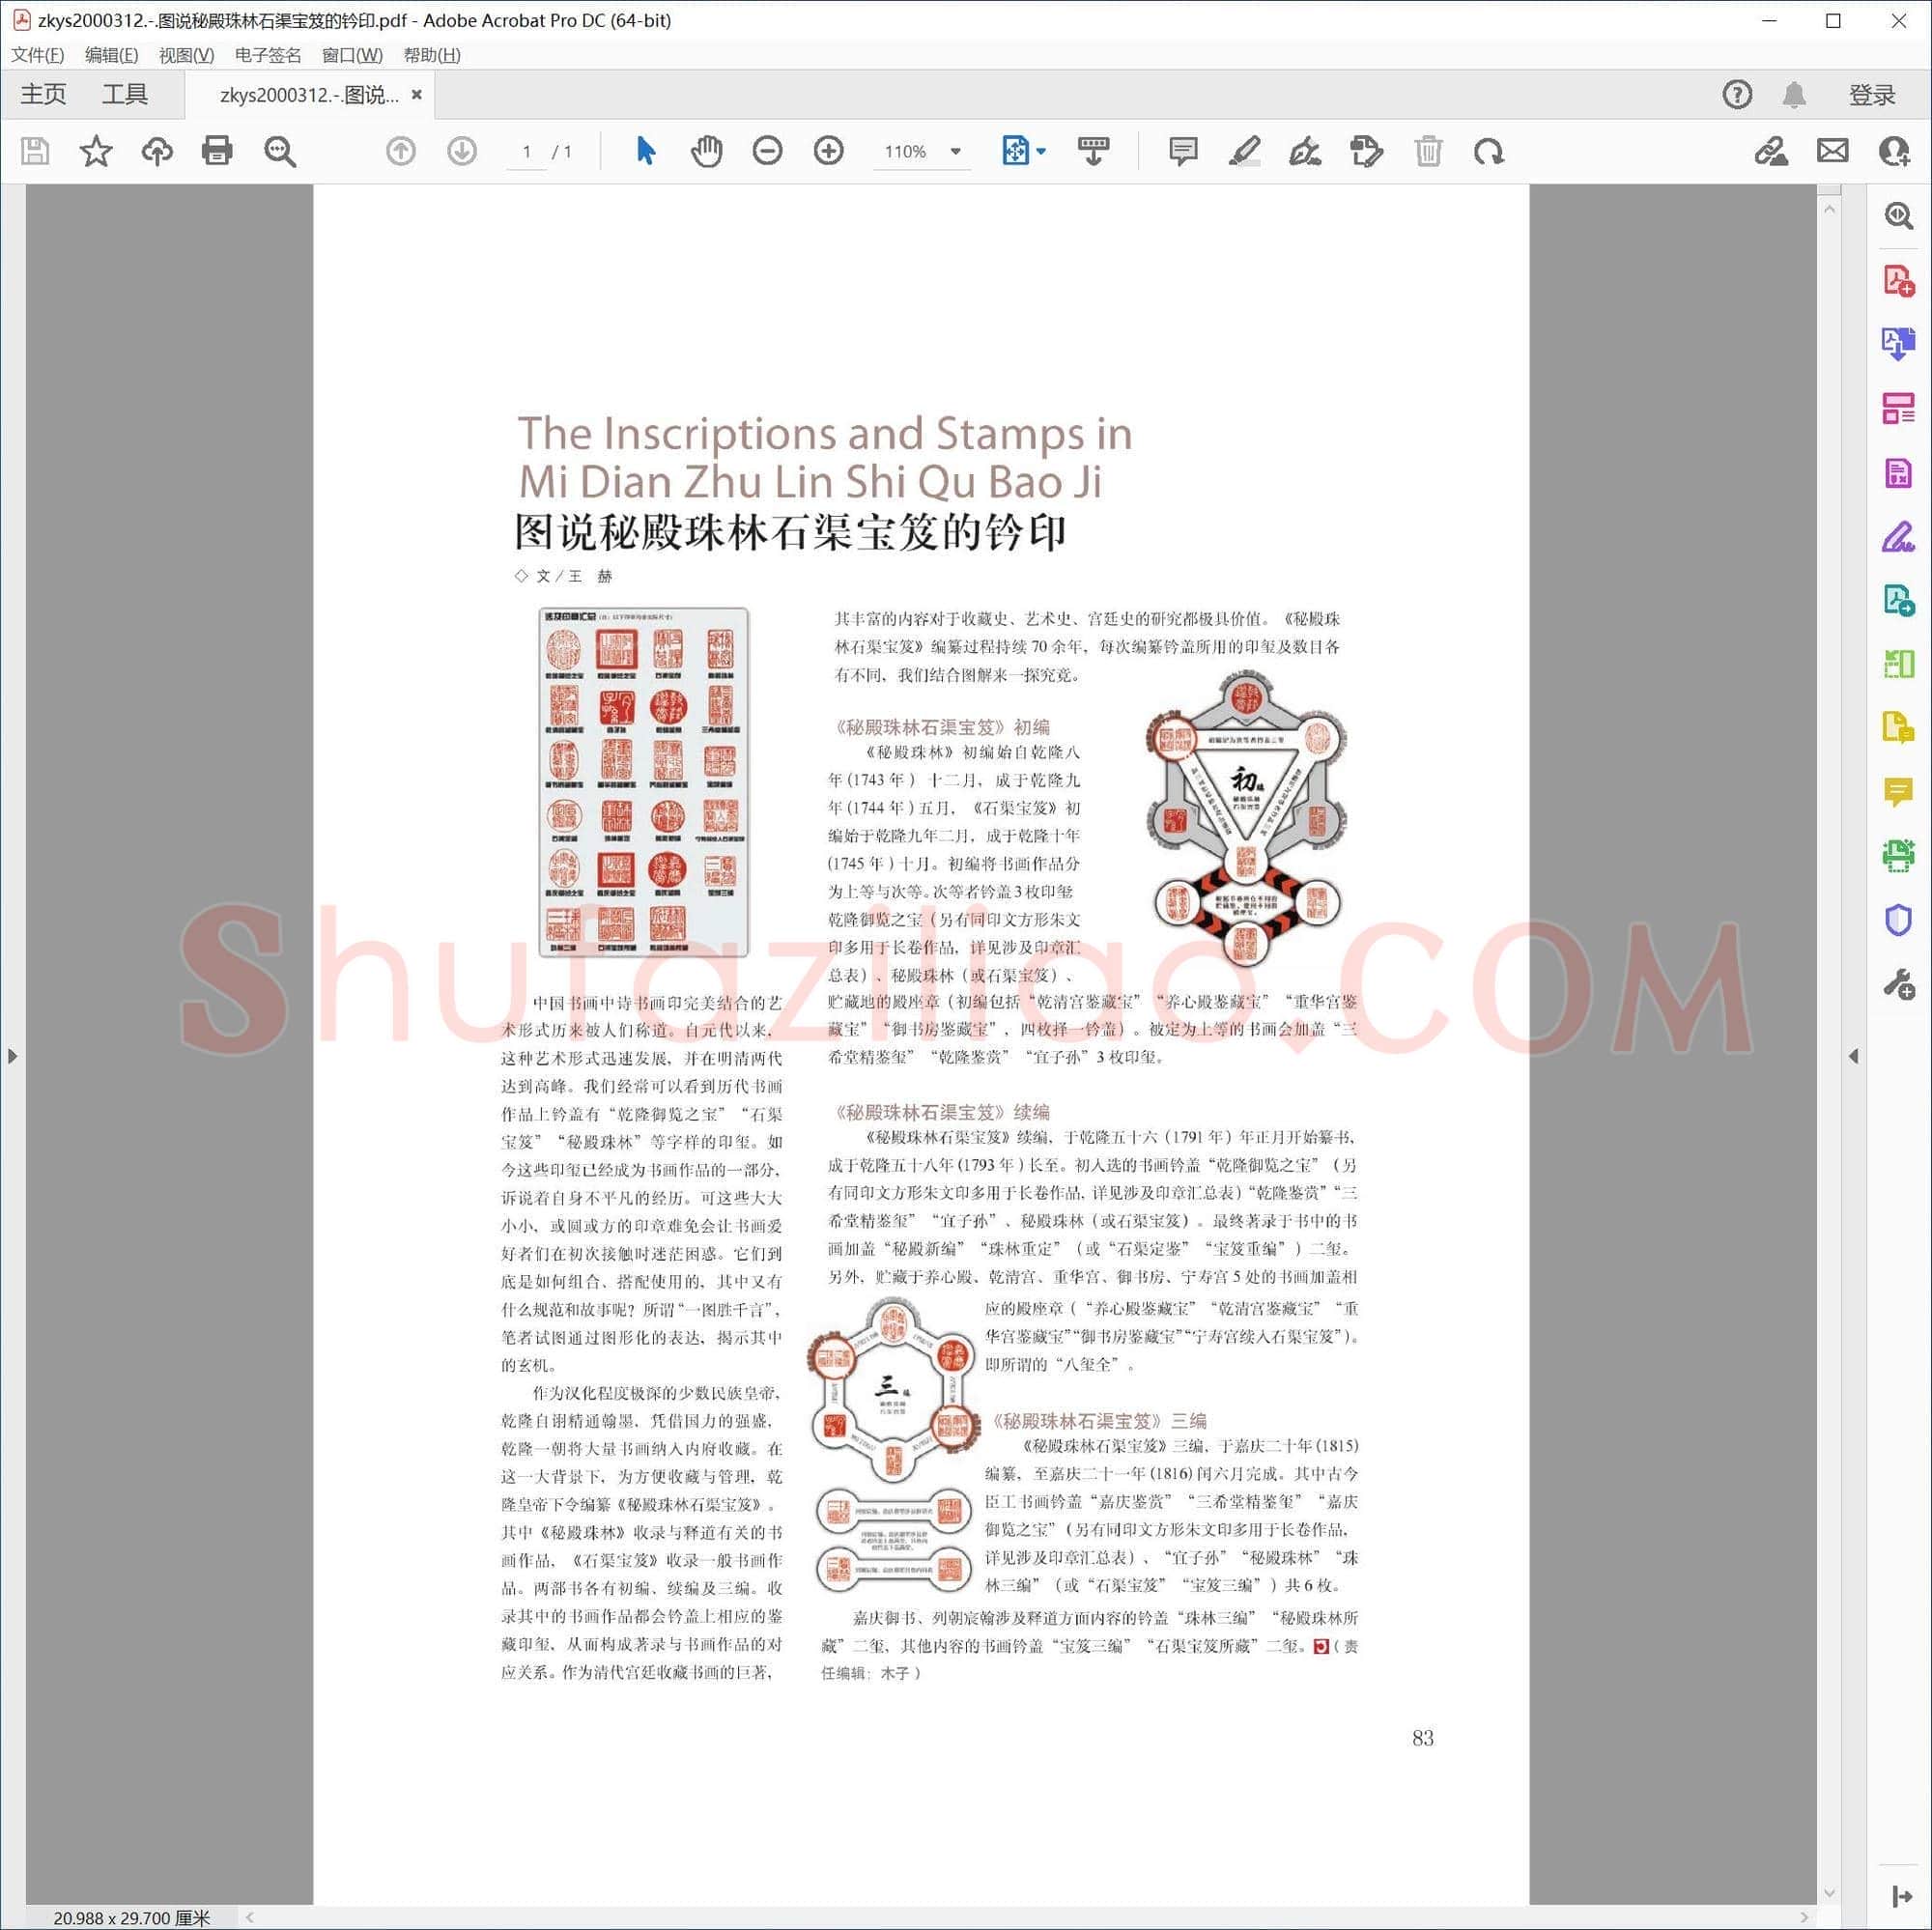1932x1930 pixels.
Task: Switch to the 主页 tab
Action: click(44, 95)
